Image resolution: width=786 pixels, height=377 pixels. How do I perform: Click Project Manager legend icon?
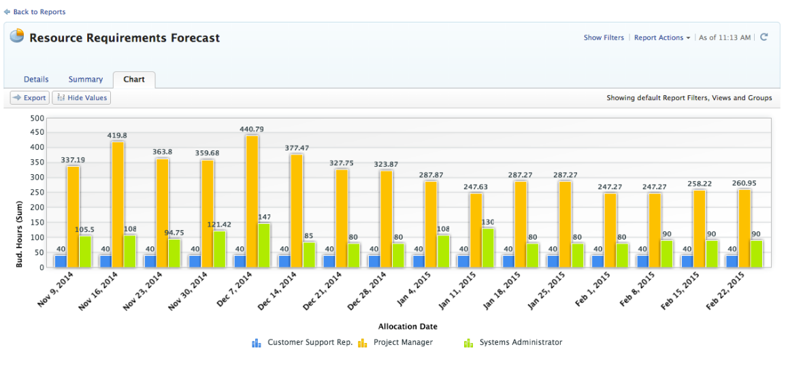pos(363,343)
